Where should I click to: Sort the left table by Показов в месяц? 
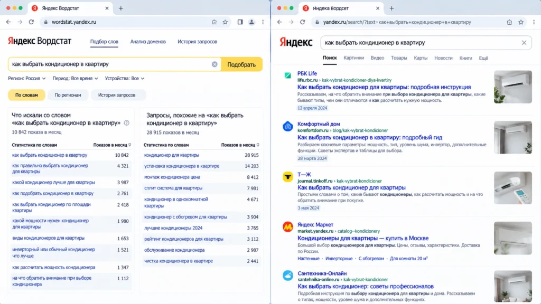[112, 145]
